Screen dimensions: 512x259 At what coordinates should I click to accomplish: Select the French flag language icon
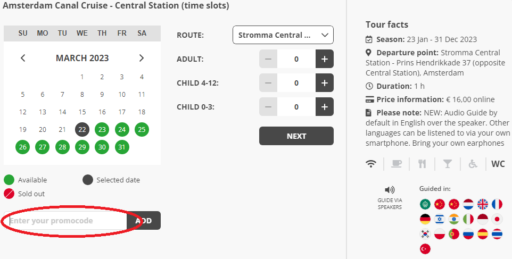497,204
